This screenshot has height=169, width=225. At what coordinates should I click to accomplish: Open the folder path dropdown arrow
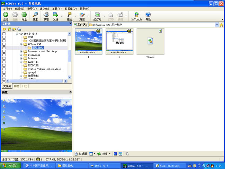[x=217, y=25]
